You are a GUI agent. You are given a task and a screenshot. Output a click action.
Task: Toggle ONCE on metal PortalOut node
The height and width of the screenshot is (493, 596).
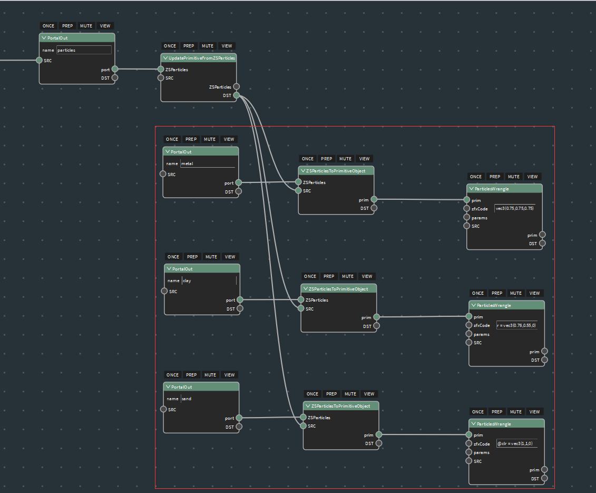click(x=172, y=139)
